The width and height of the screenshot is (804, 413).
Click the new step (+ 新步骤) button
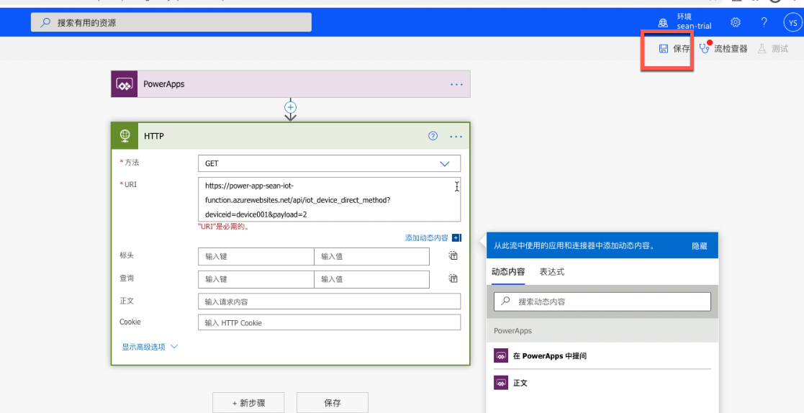tap(249, 403)
